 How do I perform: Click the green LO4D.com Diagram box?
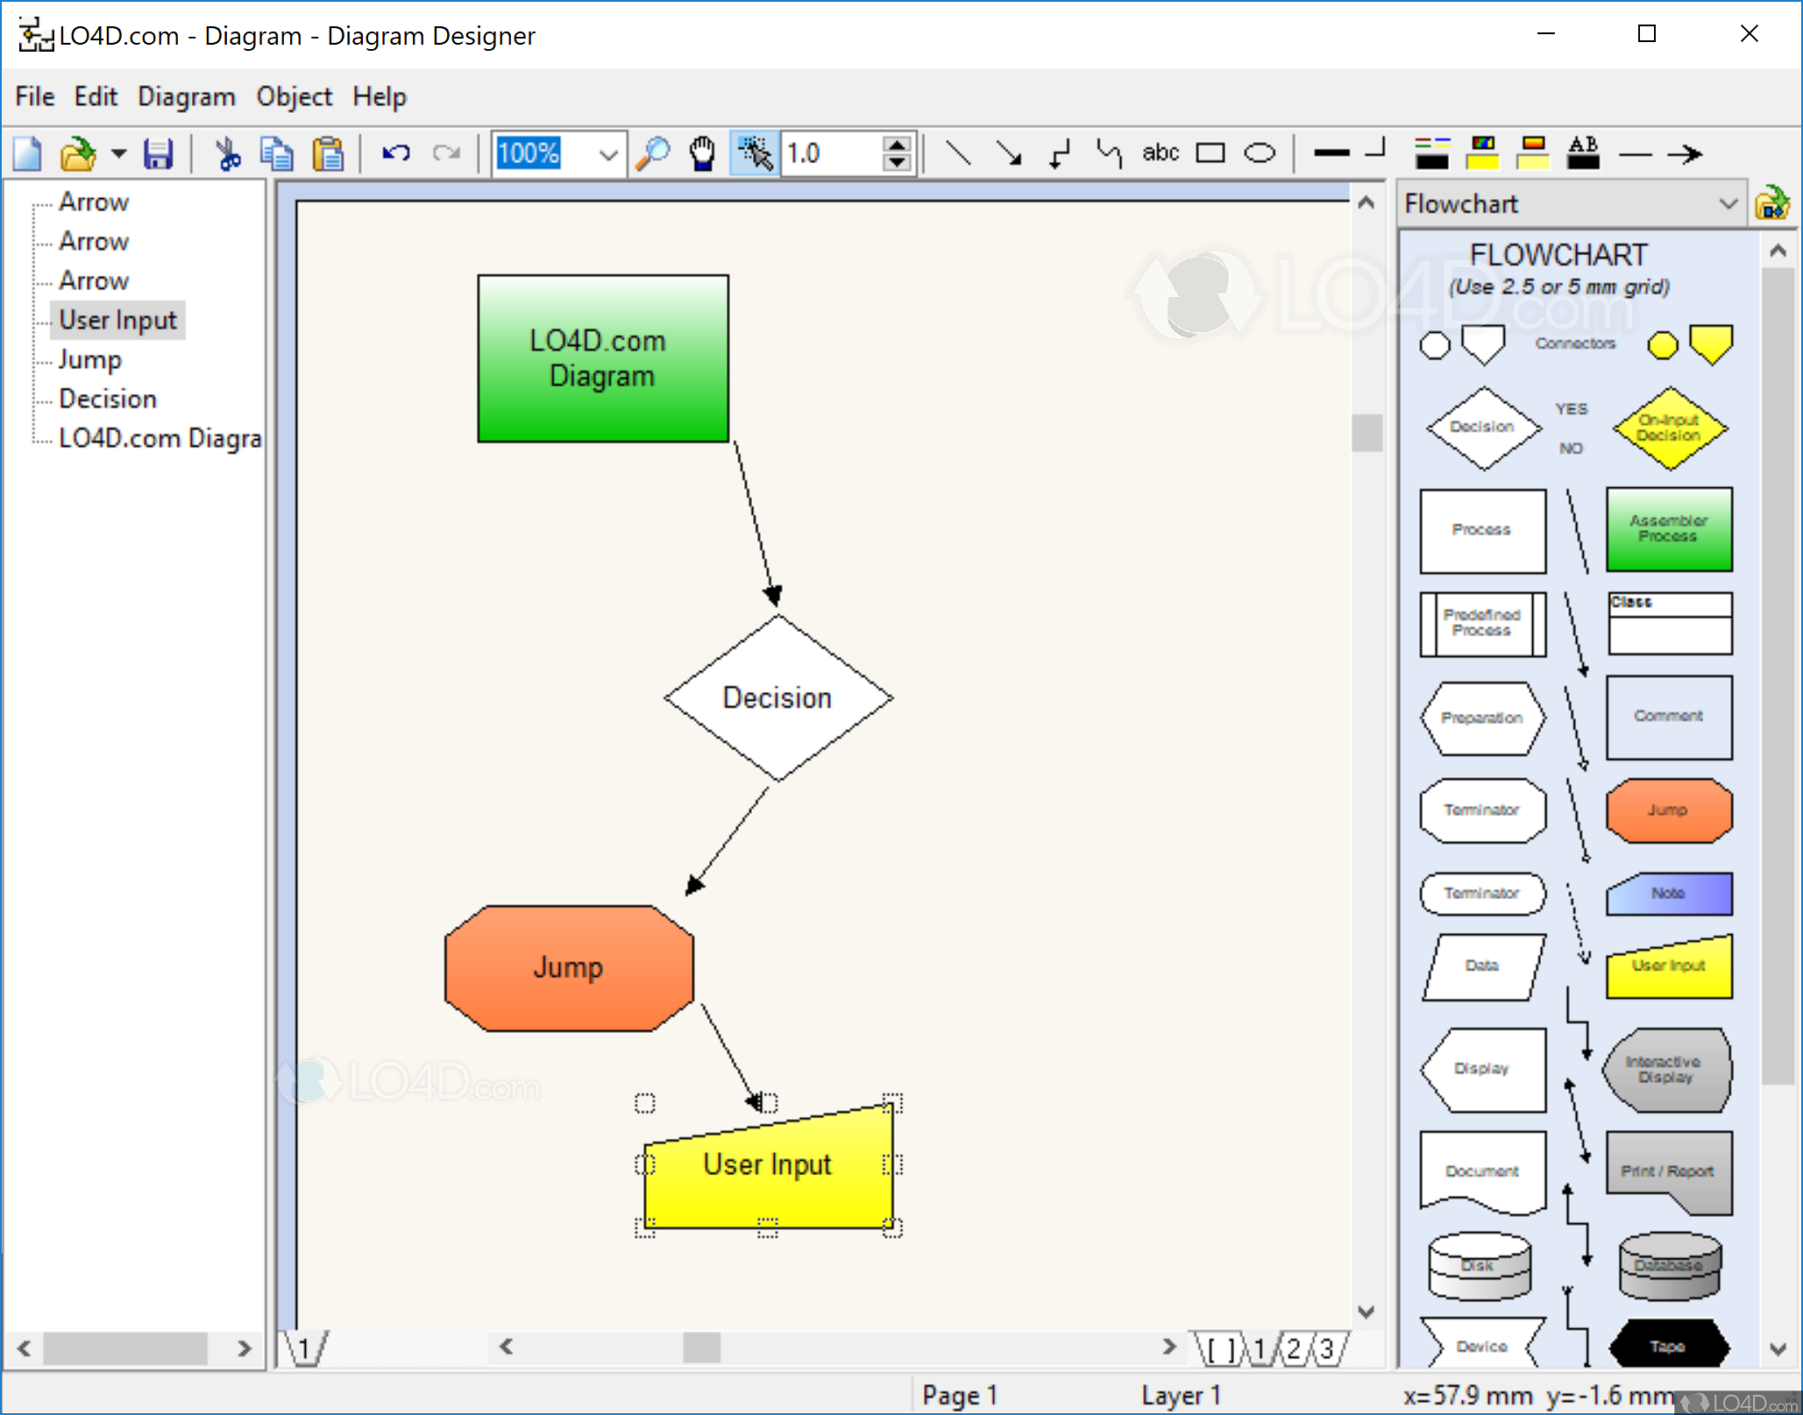coord(603,358)
